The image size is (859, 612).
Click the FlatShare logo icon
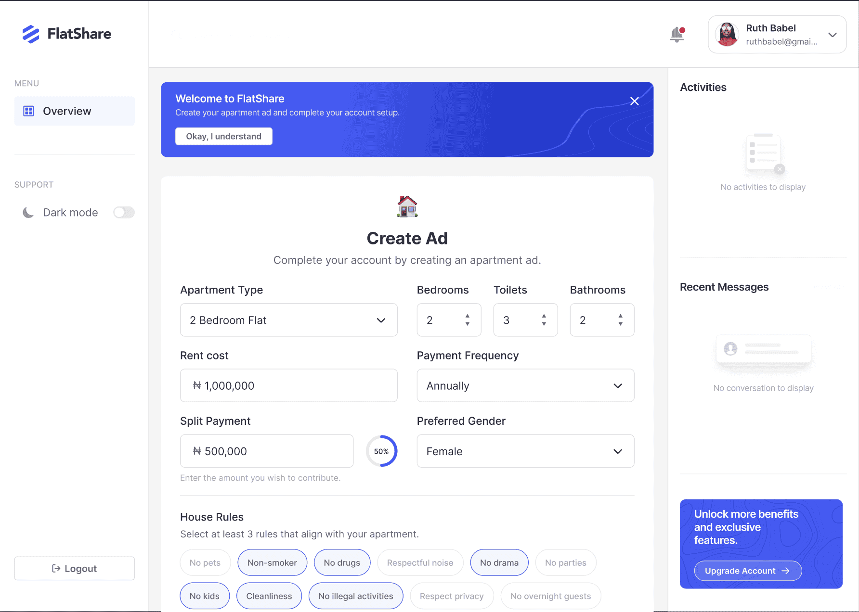[31, 34]
